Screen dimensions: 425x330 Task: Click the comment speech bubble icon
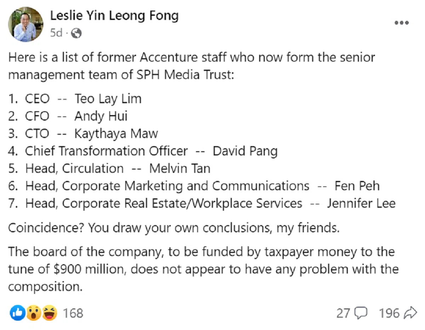coord(361,313)
